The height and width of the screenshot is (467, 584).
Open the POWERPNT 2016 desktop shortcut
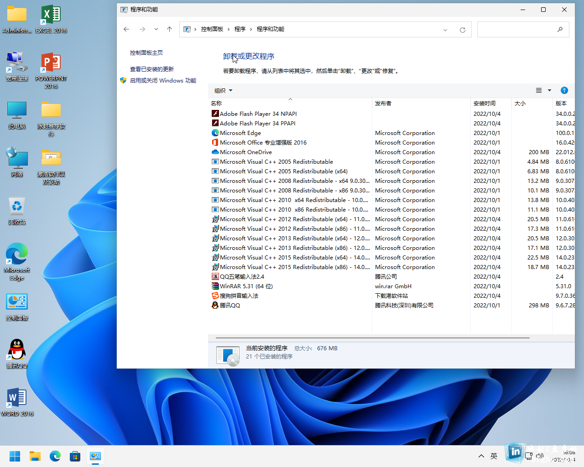[51, 71]
